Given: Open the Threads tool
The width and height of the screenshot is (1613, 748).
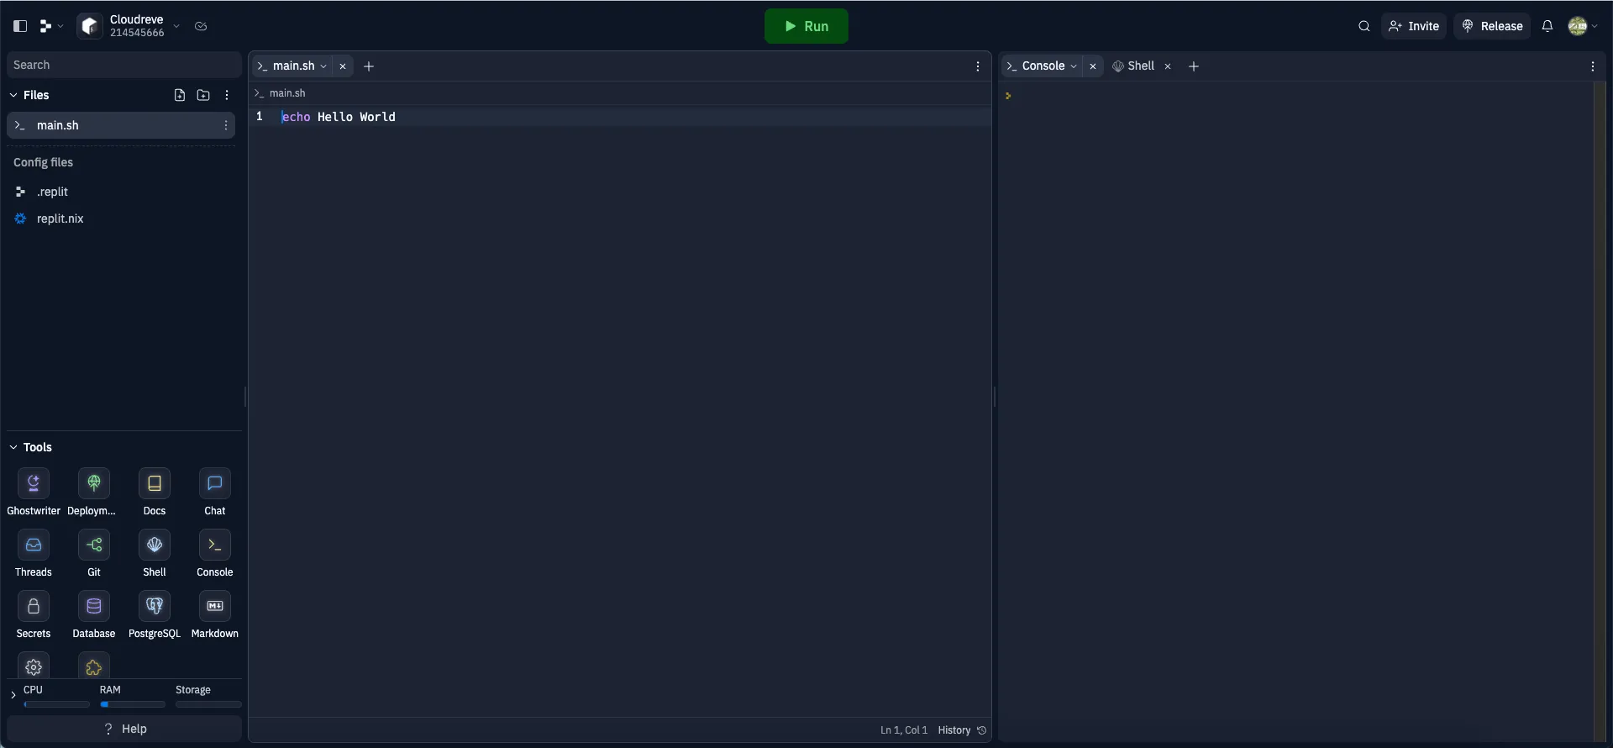Looking at the screenshot, I should (34, 545).
